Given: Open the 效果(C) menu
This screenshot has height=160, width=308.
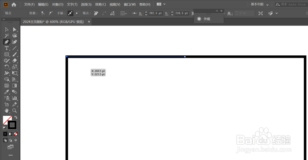Looking at the screenshot, I should pos(100,4).
